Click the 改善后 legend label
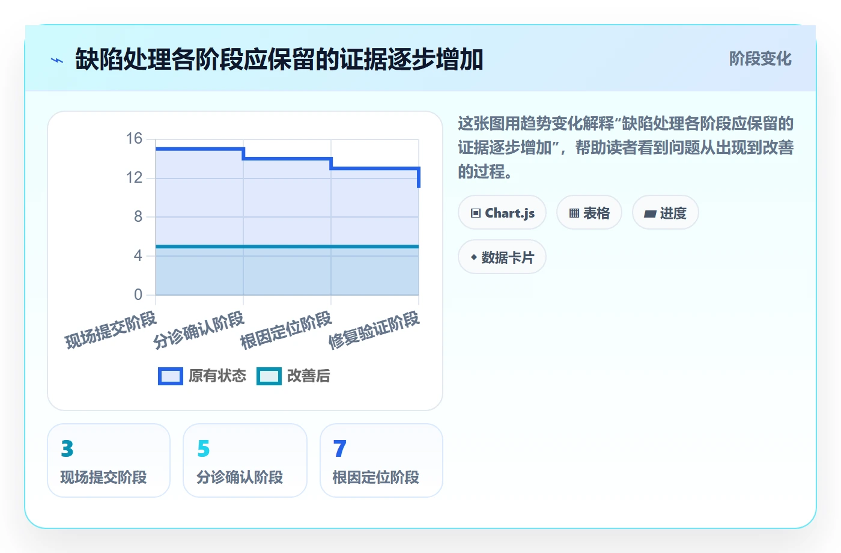 [x=309, y=376]
